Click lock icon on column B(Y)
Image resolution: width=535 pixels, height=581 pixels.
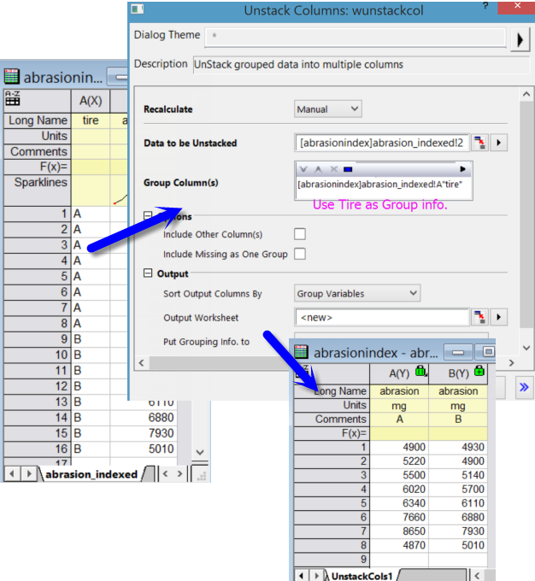(479, 372)
